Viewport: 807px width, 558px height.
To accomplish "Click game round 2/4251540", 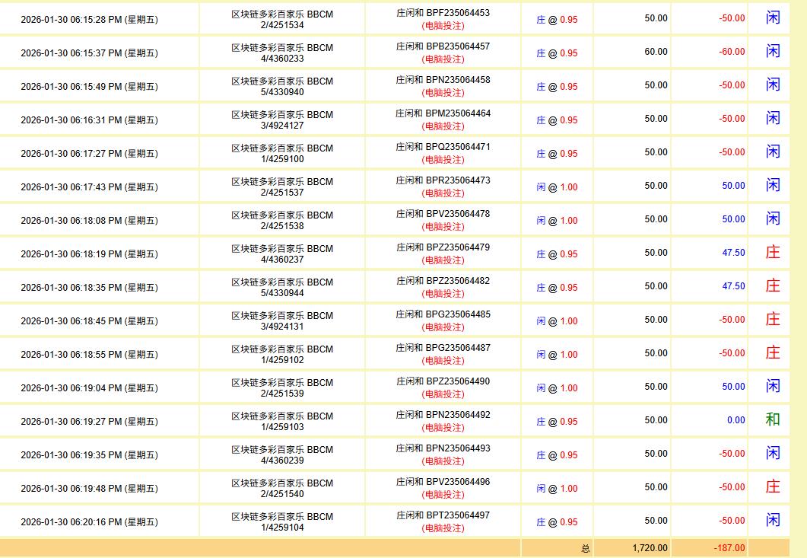I will [x=282, y=494].
